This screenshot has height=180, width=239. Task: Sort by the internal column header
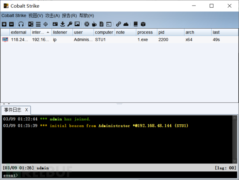coord(41,32)
